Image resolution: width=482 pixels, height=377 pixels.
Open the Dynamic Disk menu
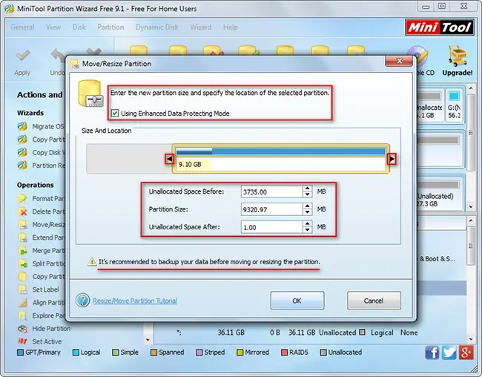157,27
